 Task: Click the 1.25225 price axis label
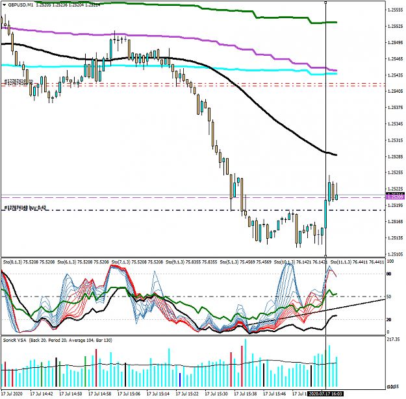point(396,189)
